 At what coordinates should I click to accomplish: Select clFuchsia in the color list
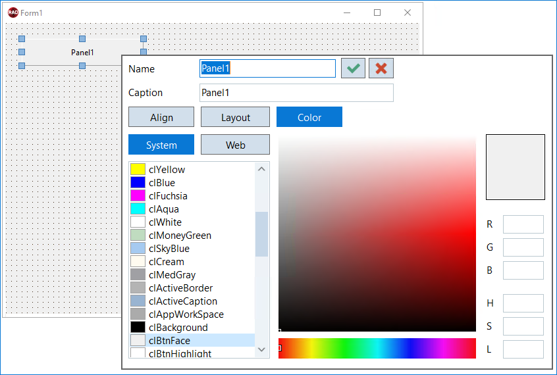pyautogui.click(x=192, y=195)
